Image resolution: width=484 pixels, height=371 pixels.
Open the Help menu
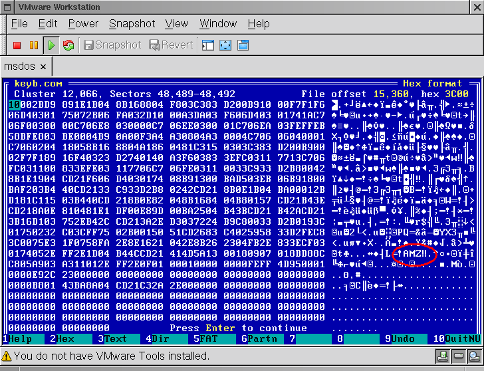[259, 24]
